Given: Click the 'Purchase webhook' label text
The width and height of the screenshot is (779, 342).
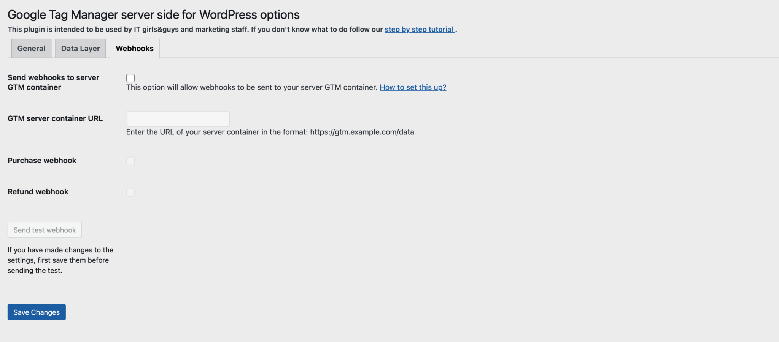Looking at the screenshot, I should (42, 161).
